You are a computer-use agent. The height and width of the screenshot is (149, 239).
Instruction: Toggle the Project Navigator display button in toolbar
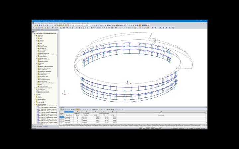click(x=66, y=25)
